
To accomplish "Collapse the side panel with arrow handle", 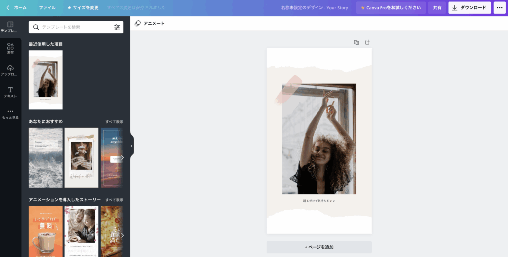I will (131, 146).
